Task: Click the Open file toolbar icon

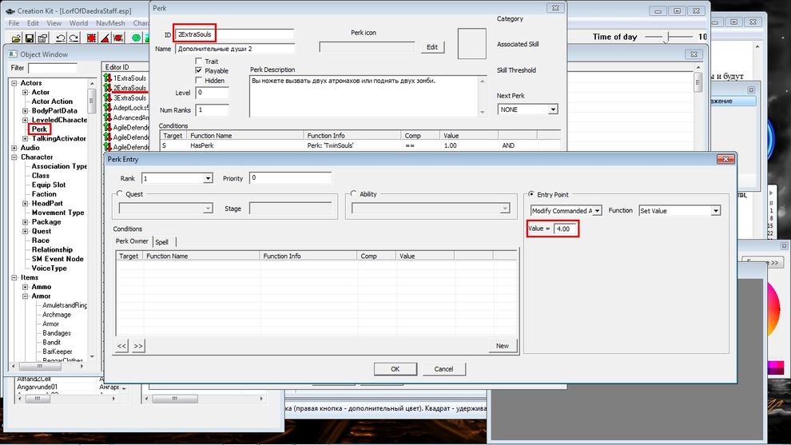Action: coord(14,38)
